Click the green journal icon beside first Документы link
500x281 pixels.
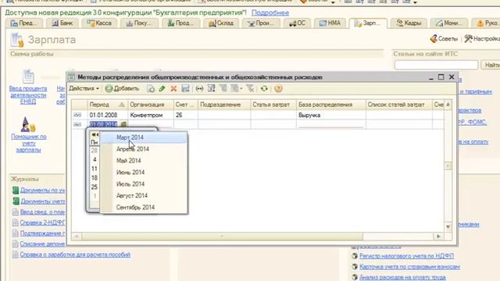[x=16, y=190]
